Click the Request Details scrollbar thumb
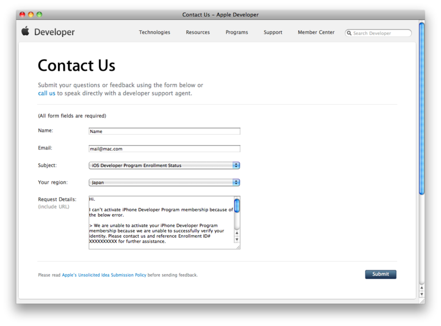Viewport: 441px width, 326px height. point(237,205)
